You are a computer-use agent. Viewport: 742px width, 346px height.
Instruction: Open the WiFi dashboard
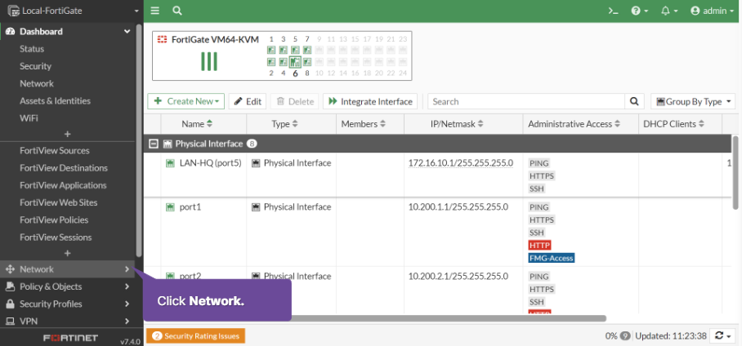click(29, 118)
